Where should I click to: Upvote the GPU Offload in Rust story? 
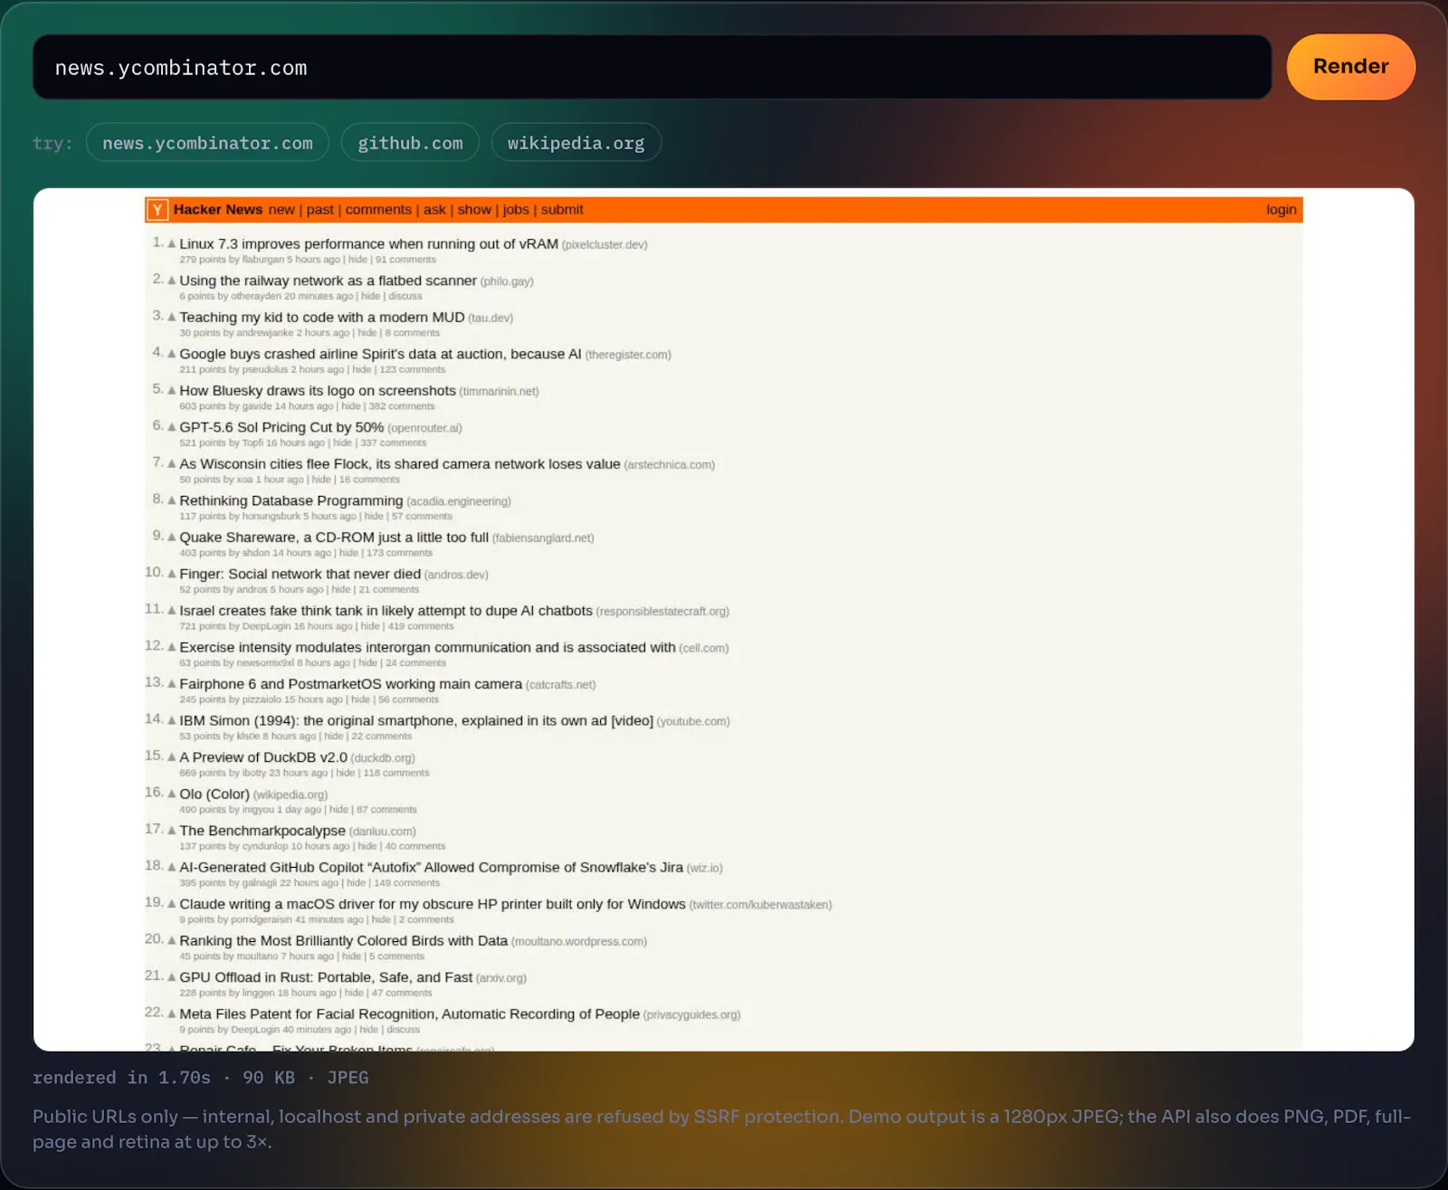[171, 977]
